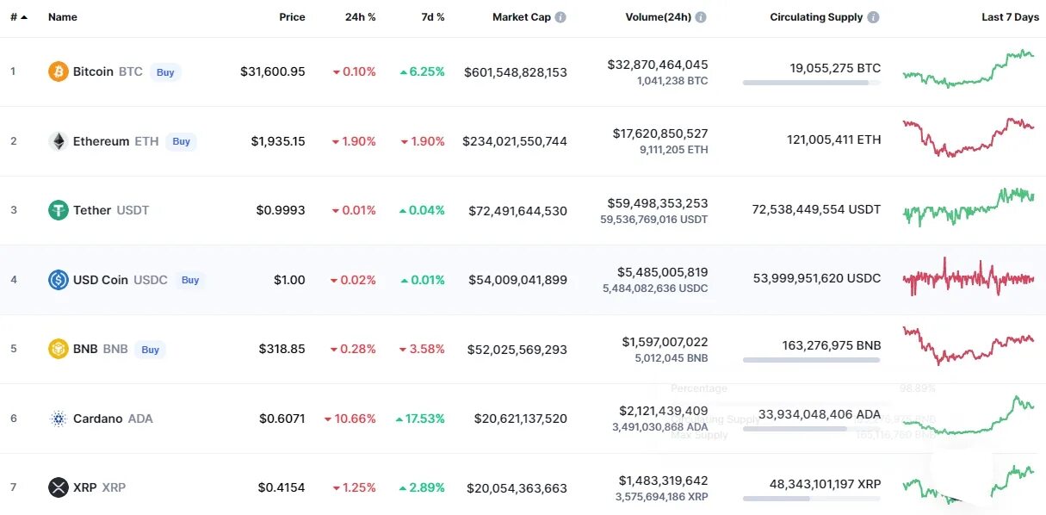This screenshot has width=1046, height=515.
Task: Open the USD Coin USDC name link
Action: pyautogui.click(x=121, y=280)
